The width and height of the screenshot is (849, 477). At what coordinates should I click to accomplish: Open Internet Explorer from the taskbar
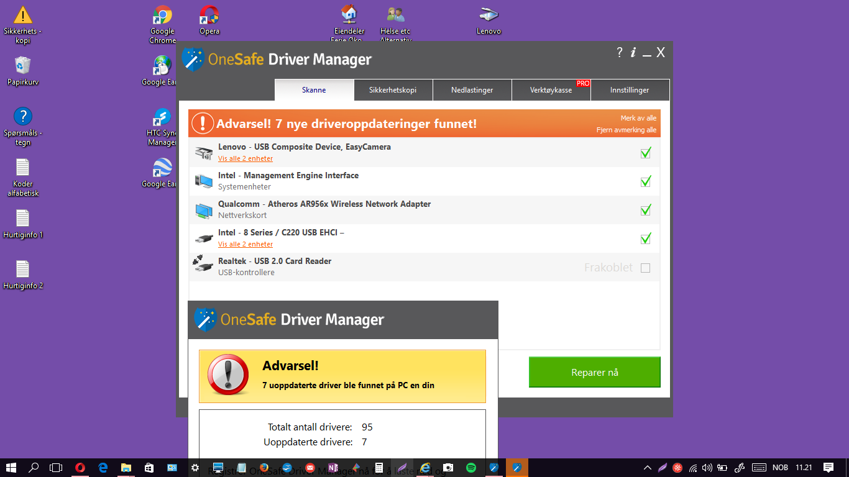point(425,468)
